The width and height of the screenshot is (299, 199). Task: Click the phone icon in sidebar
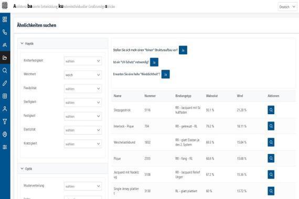coord(5,32)
